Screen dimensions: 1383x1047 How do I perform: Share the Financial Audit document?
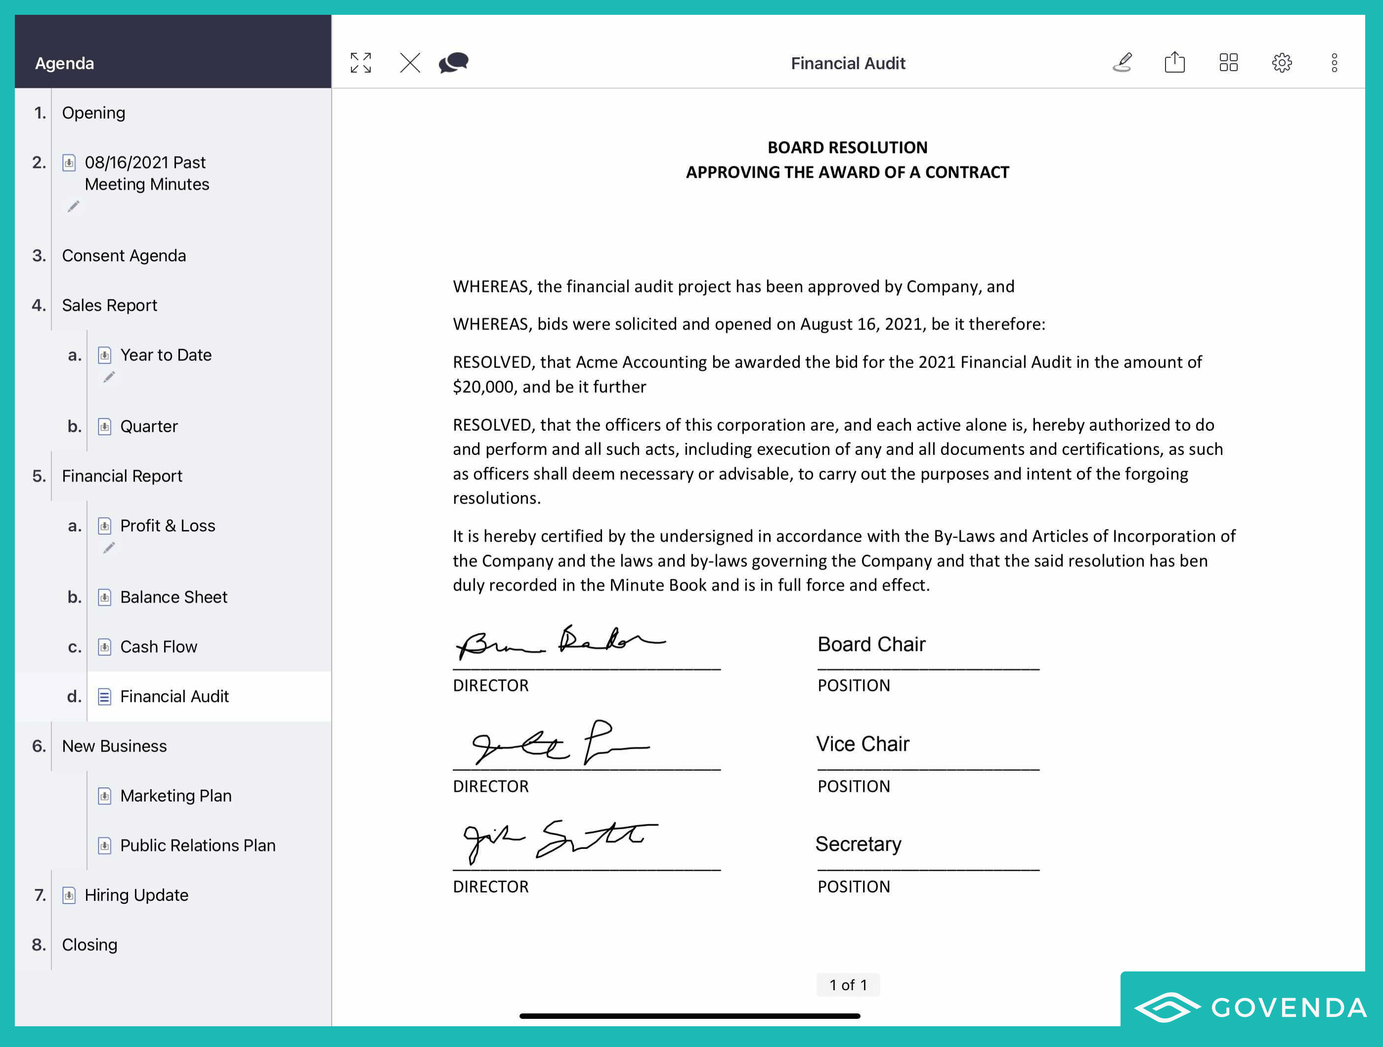pyautogui.click(x=1175, y=62)
